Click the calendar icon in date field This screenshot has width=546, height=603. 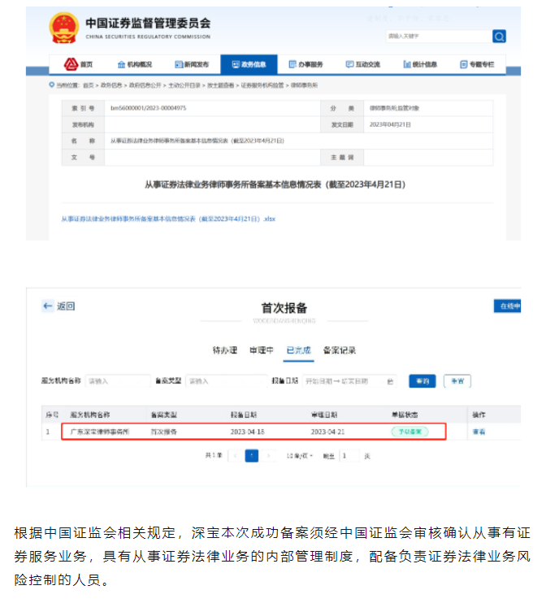point(390,381)
